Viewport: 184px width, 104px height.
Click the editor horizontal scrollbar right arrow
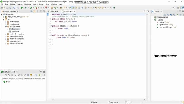(145, 99)
